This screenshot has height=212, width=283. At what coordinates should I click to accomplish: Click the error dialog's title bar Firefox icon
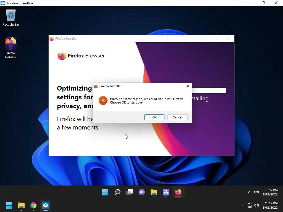[96, 86]
